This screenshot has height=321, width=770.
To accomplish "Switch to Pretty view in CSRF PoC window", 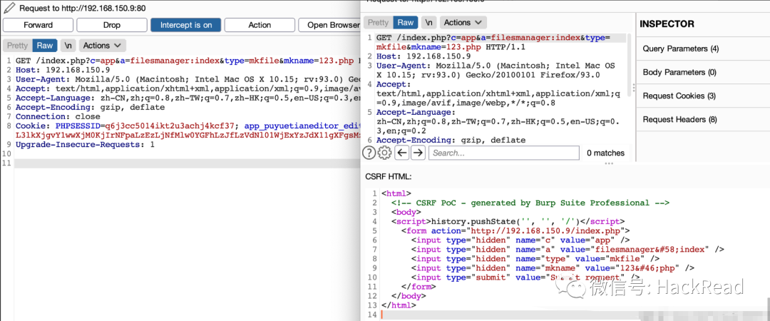I will (x=378, y=23).
